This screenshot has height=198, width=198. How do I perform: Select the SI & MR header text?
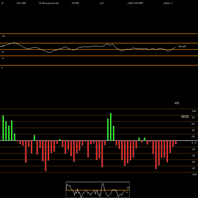pos(21,3)
